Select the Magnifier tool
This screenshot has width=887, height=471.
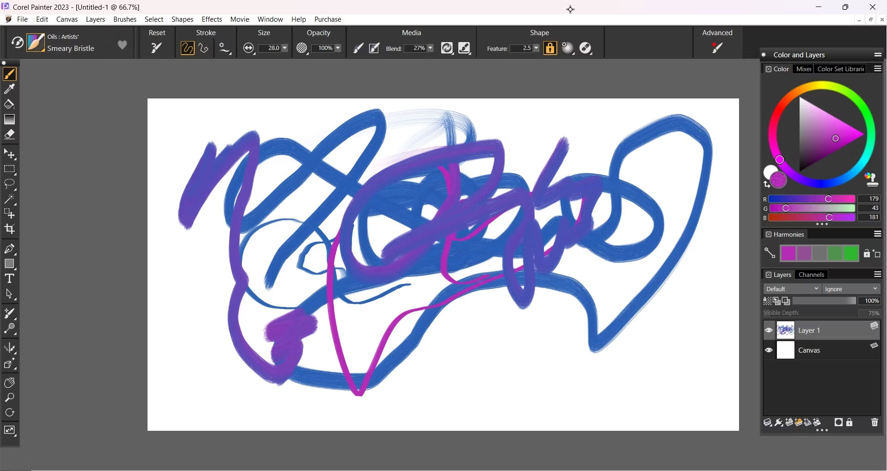point(9,398)
